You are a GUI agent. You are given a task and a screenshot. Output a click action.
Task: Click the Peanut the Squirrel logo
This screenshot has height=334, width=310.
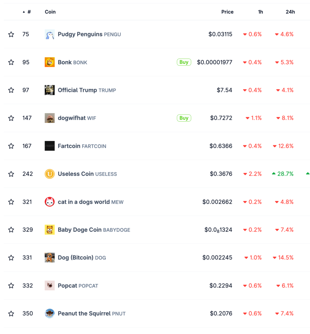click(49, 313)
